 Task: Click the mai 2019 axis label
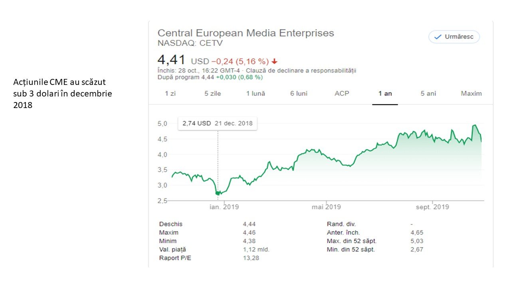[326, 207]
